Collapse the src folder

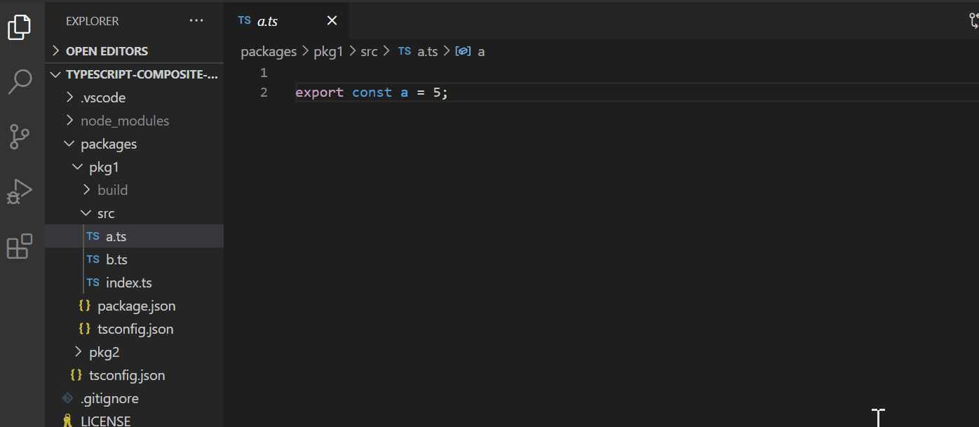tap(86, 212)
